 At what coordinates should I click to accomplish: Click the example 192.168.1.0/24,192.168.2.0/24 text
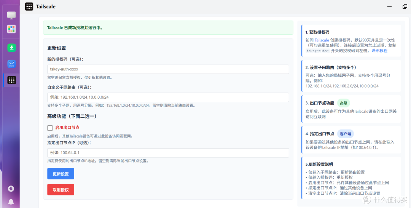tap(342, 86)
